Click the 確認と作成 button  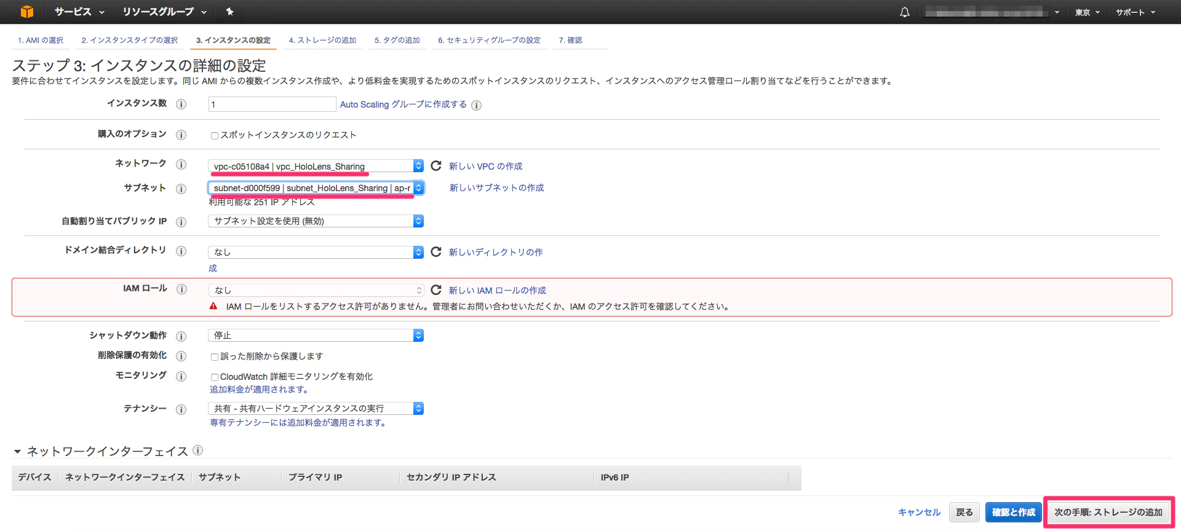tap(1014, 512)
